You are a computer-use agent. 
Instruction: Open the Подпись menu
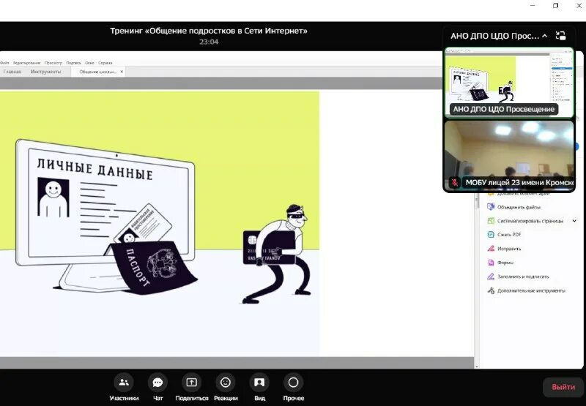tap(74, 63)
